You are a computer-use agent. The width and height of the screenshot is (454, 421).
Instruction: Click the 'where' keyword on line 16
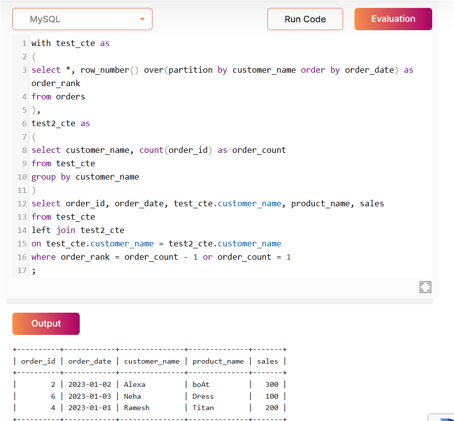[x=44, y=257]
